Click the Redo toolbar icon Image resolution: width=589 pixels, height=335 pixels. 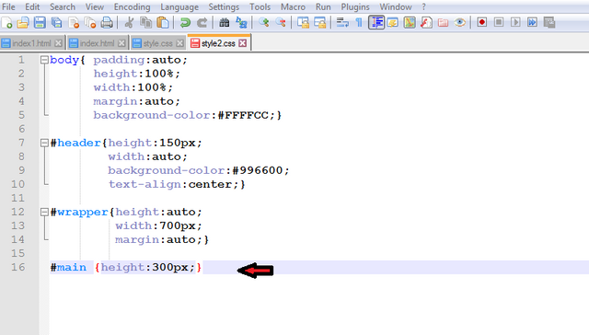202,22
